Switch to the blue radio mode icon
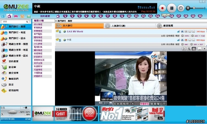This screenshot has height=124, width=207. [x=3, y=16]
